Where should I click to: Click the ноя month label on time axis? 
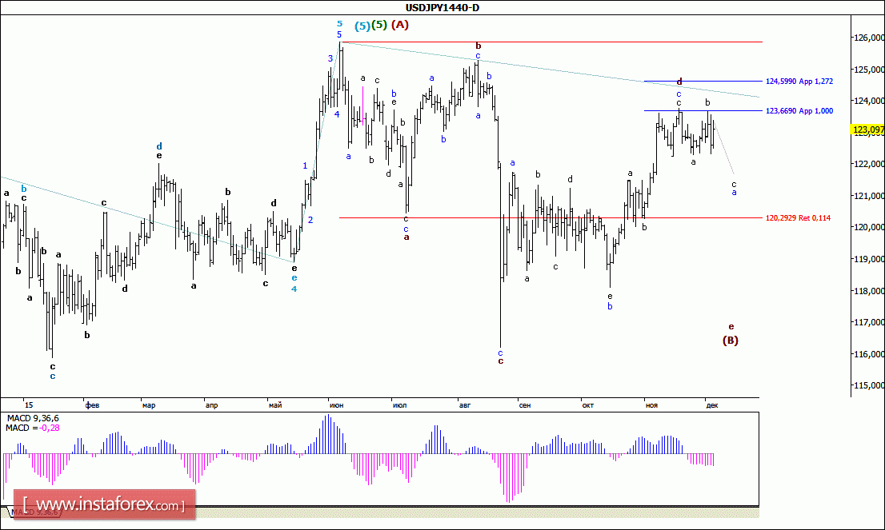pos(652,405)
